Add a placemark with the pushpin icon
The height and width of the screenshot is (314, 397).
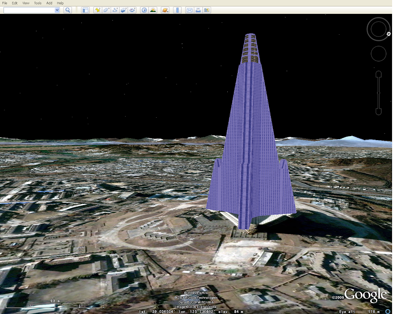coord(97,10)
